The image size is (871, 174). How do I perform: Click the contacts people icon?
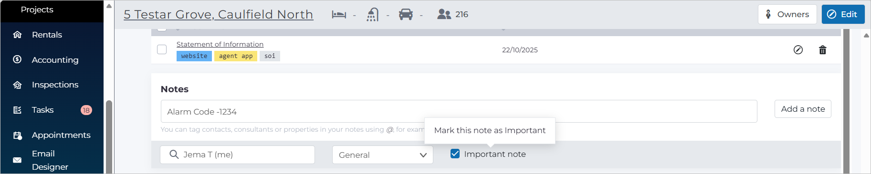444,14
